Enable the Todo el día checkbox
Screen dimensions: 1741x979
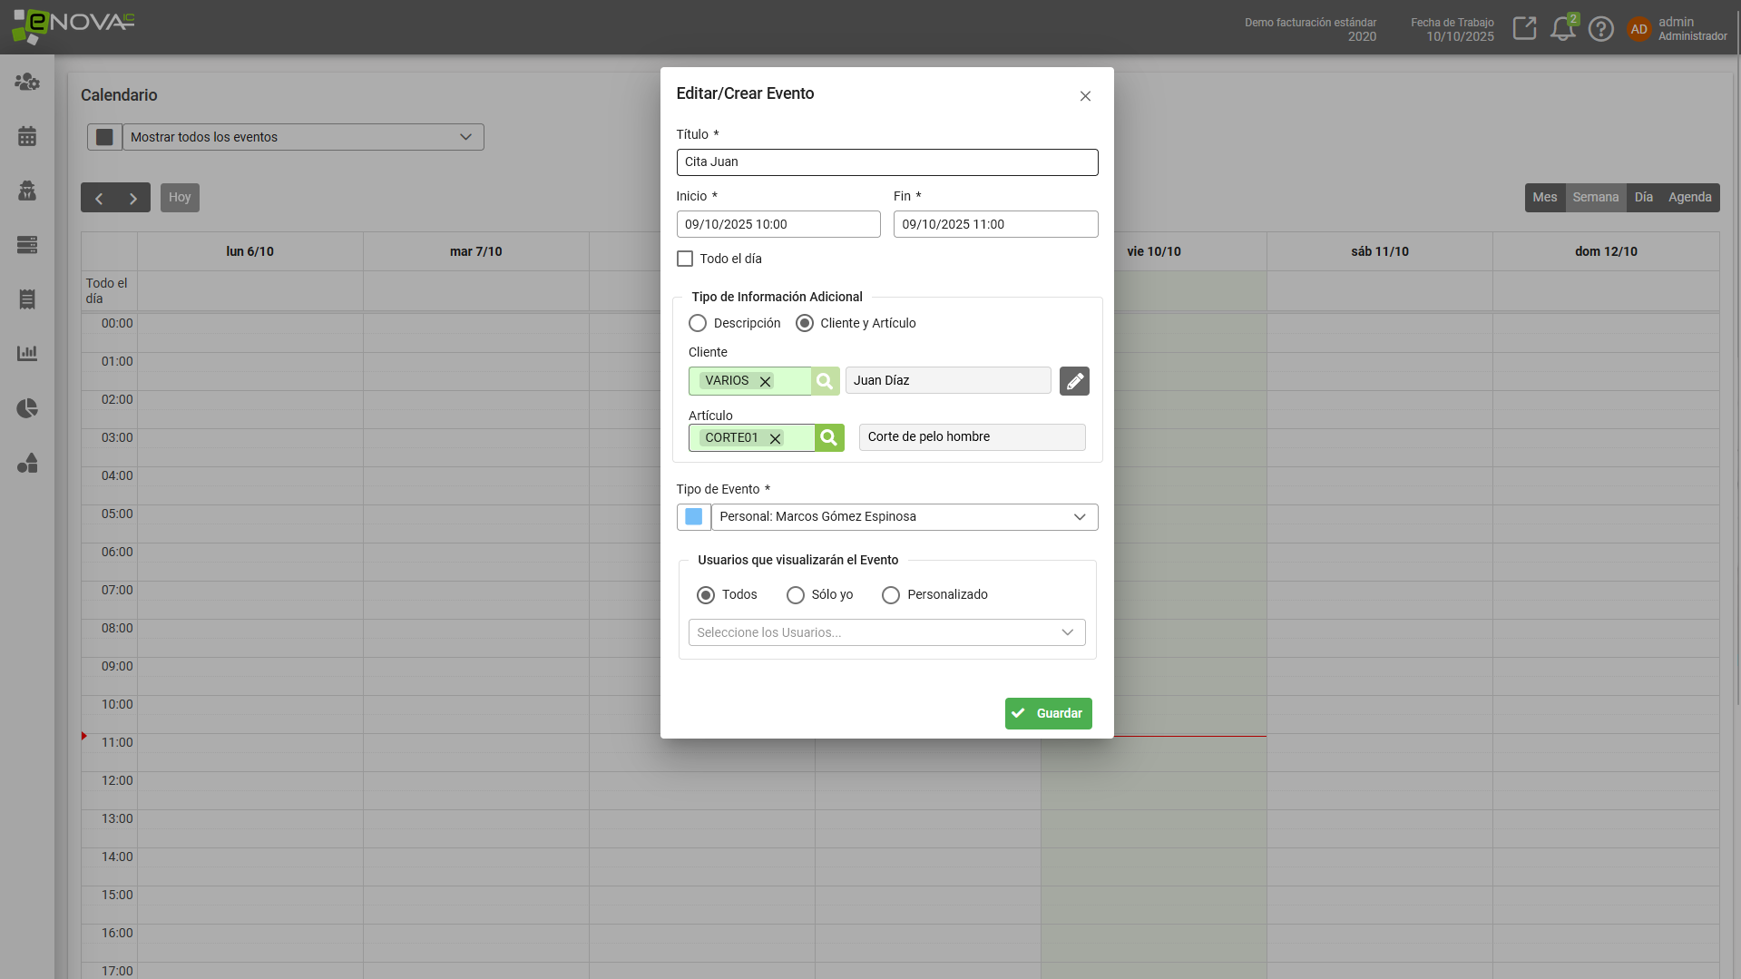click(685, 259)
